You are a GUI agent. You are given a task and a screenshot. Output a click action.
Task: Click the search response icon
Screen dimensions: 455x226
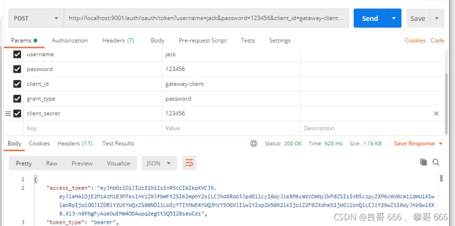point(436,162)
